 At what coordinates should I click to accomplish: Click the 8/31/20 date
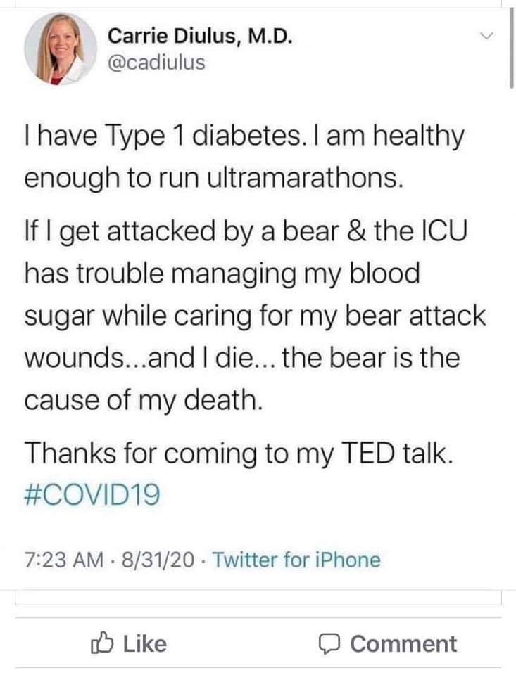click(x=158, y=560)
